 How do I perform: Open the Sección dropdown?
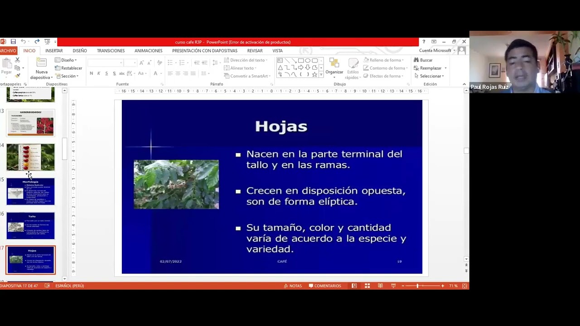tap(67, 76)
